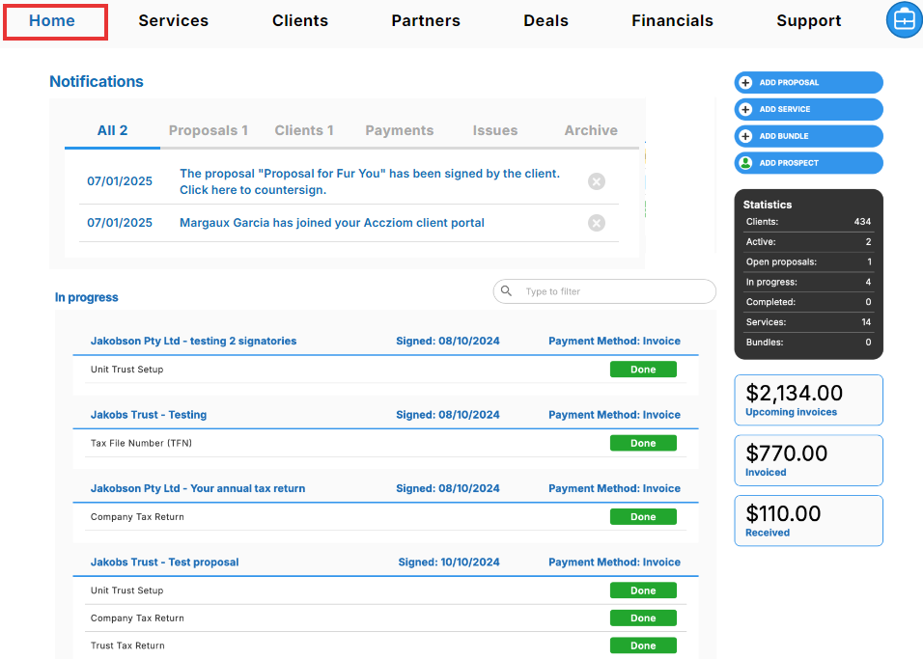This screenshot has width=923, height=659.
Task: Open the Partners menu
Action: (x=426, y=20)
